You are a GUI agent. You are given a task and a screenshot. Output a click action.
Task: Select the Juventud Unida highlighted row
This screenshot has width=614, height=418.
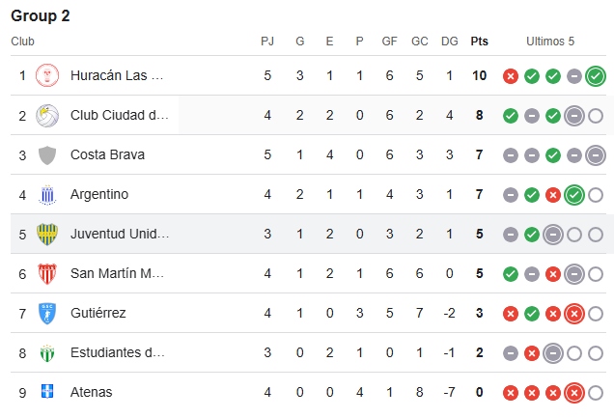coord(309,234)
